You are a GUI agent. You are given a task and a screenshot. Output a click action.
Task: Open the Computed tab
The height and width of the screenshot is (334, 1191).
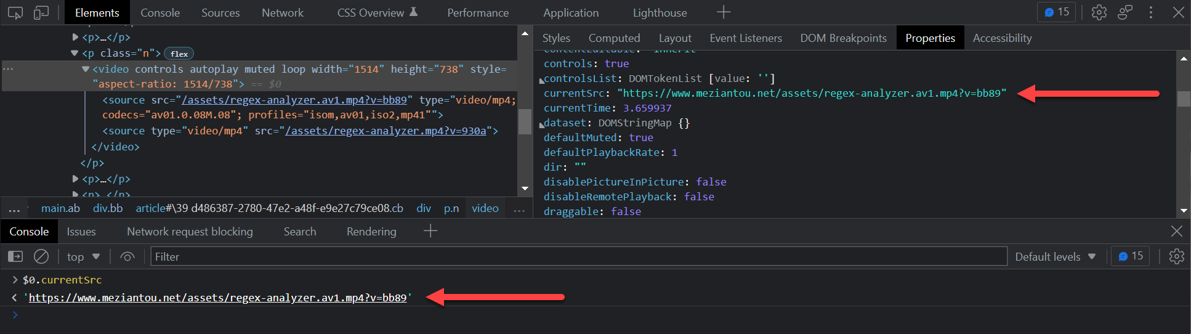point(614,38)
